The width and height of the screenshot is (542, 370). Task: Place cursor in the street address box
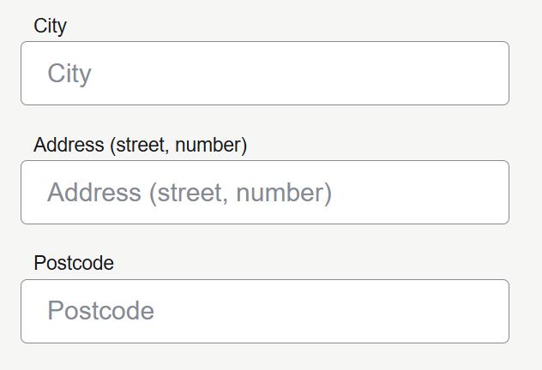pos(264,193)
